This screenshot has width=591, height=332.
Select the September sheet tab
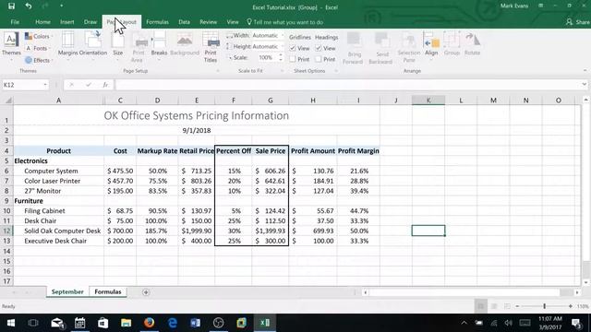point(67,292)
